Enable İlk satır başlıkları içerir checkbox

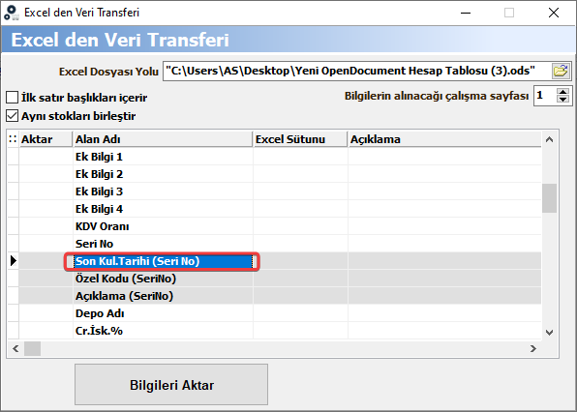[13, 98]
